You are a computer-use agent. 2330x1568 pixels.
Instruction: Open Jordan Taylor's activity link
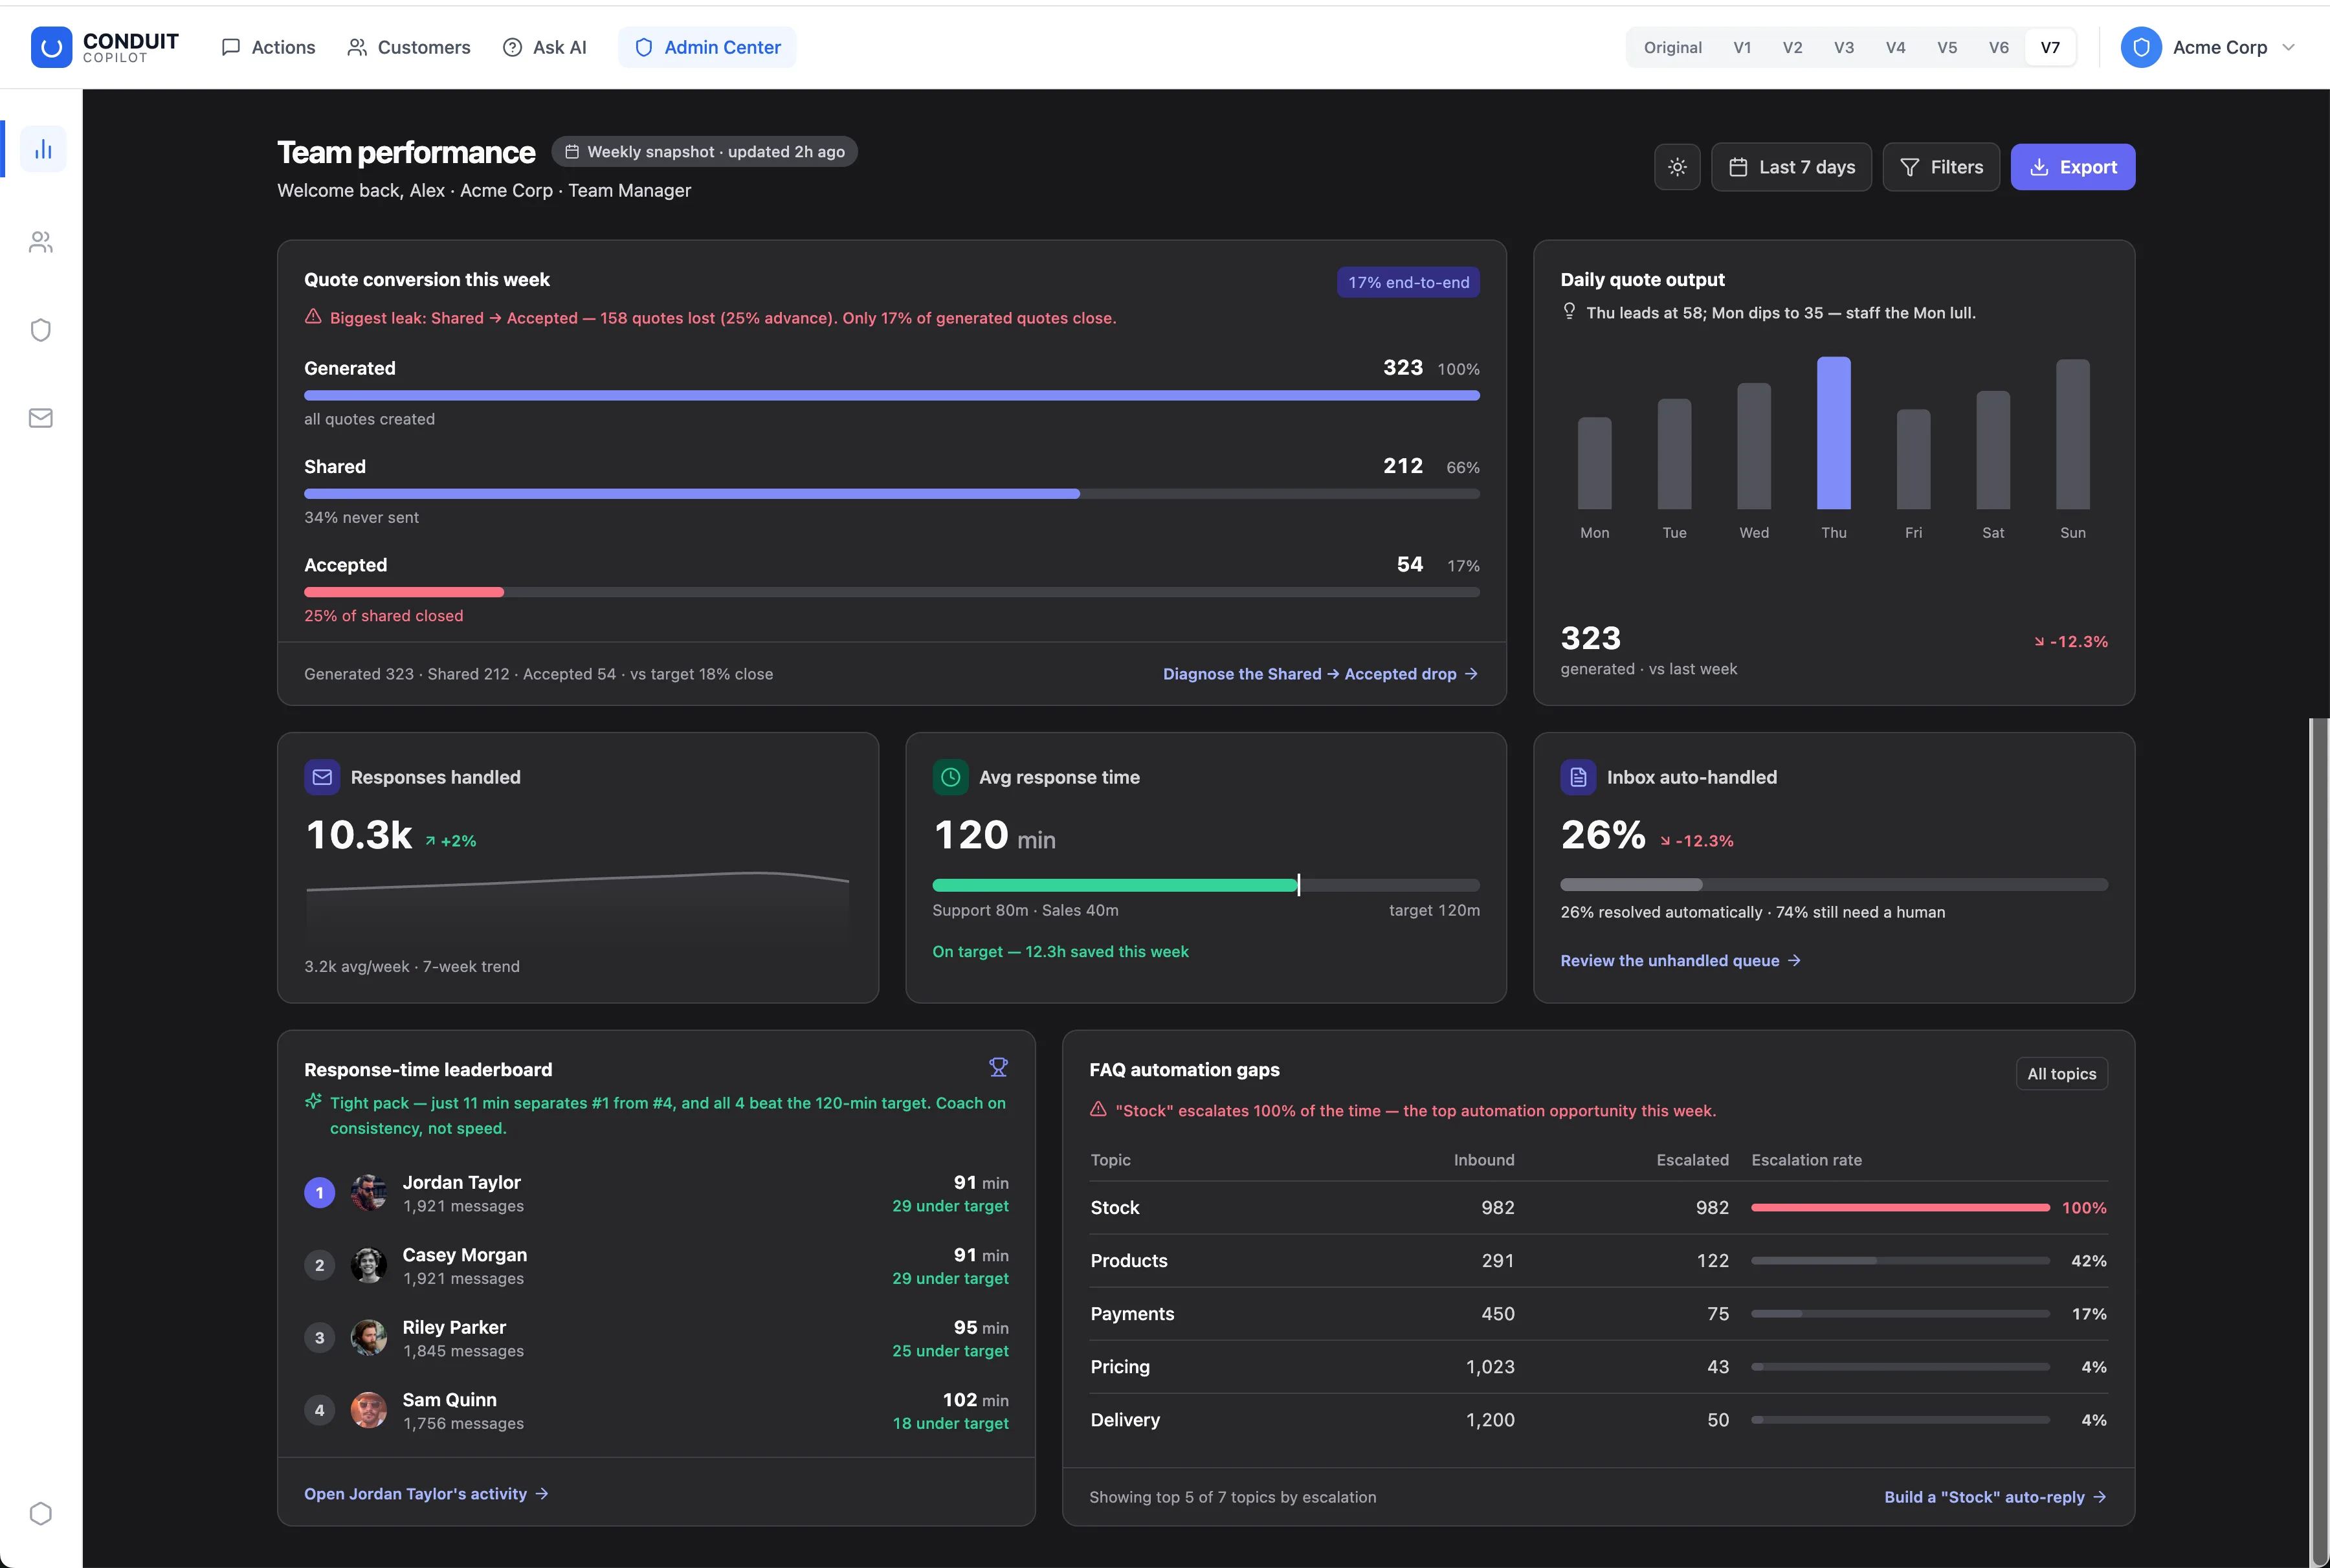pyautogui.click(x=426, y=1493)
